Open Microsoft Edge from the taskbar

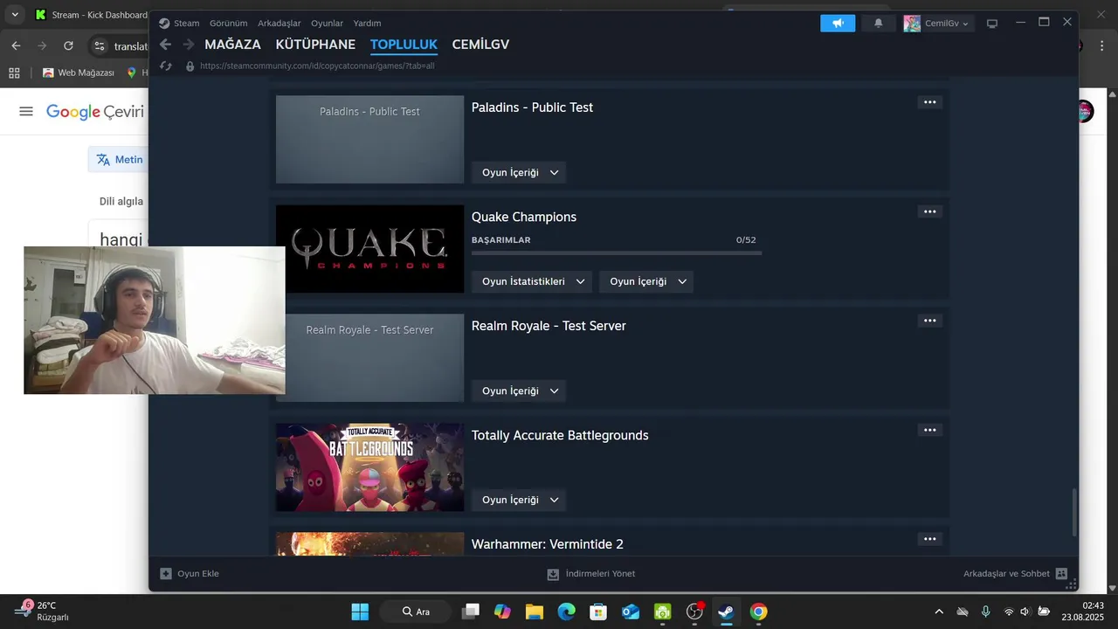point(567,612)
